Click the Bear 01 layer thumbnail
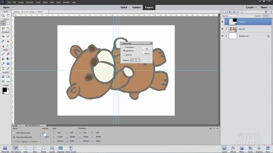This screenshot has width=273, height=153. (x=233, y=29)
